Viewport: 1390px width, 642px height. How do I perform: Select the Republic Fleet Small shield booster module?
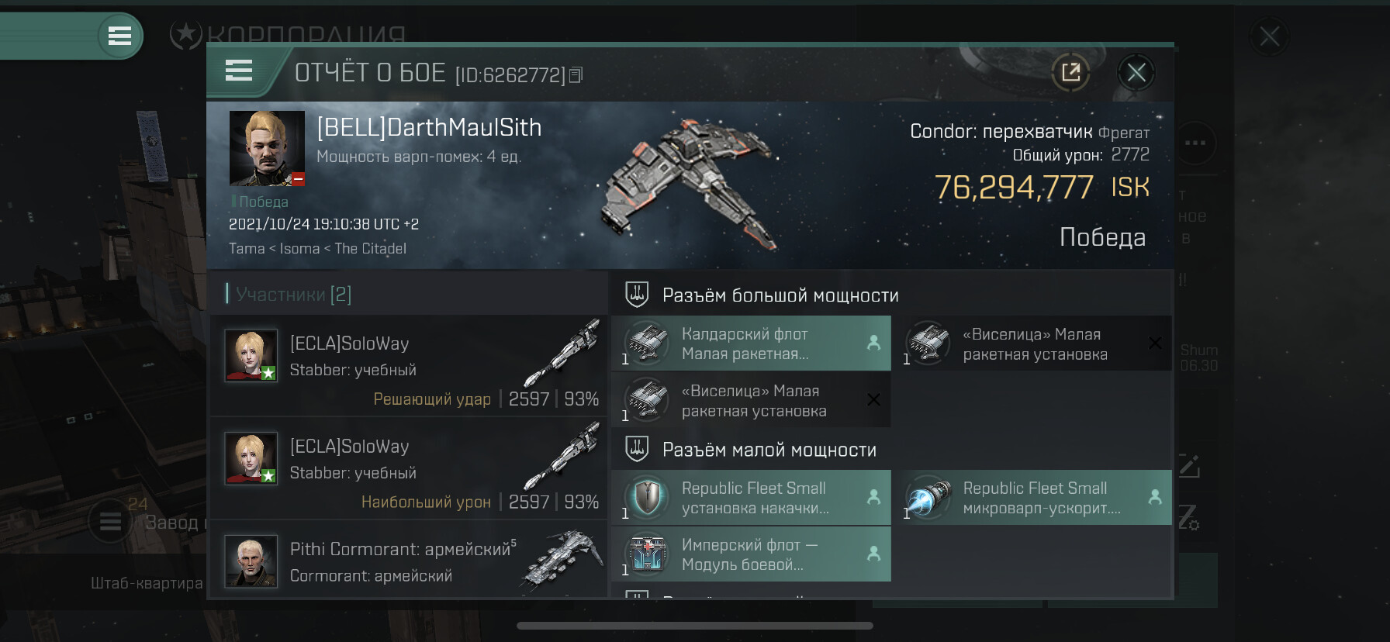751,497
